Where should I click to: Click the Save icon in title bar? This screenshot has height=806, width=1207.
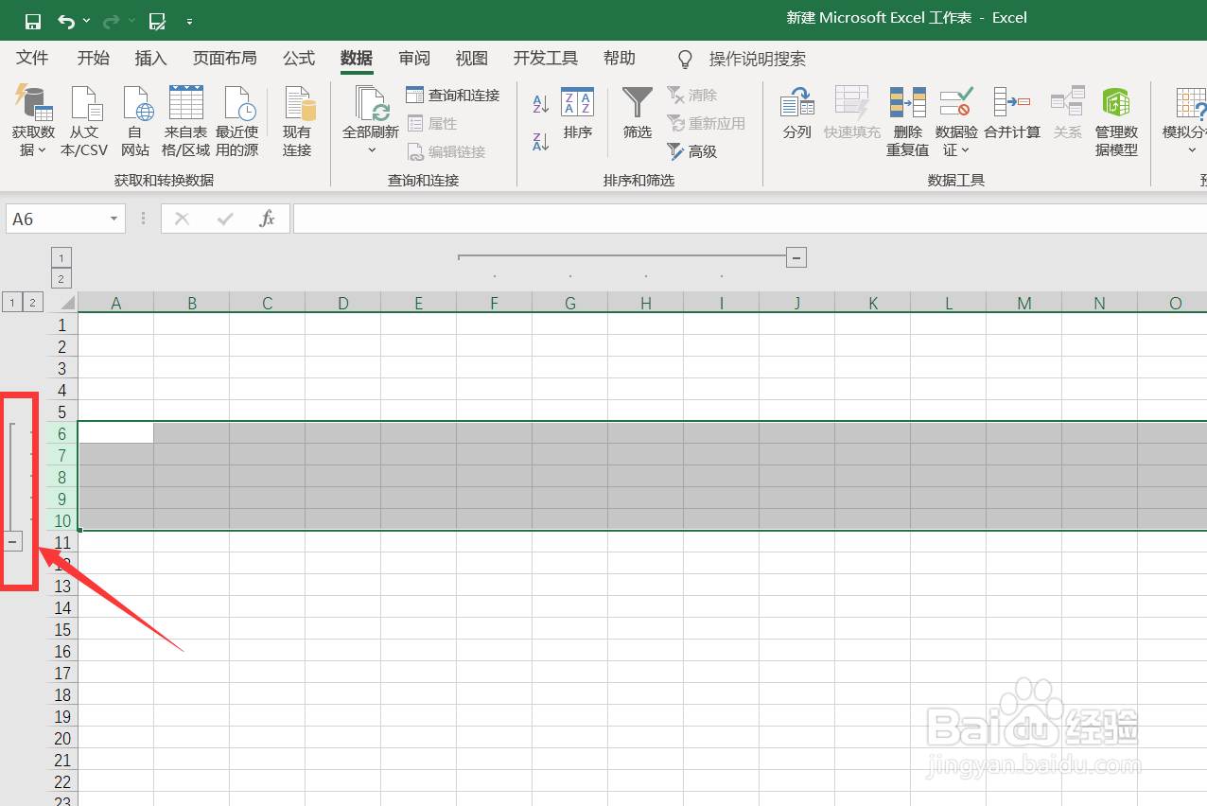pyautogui.click(x=33, y=20)
